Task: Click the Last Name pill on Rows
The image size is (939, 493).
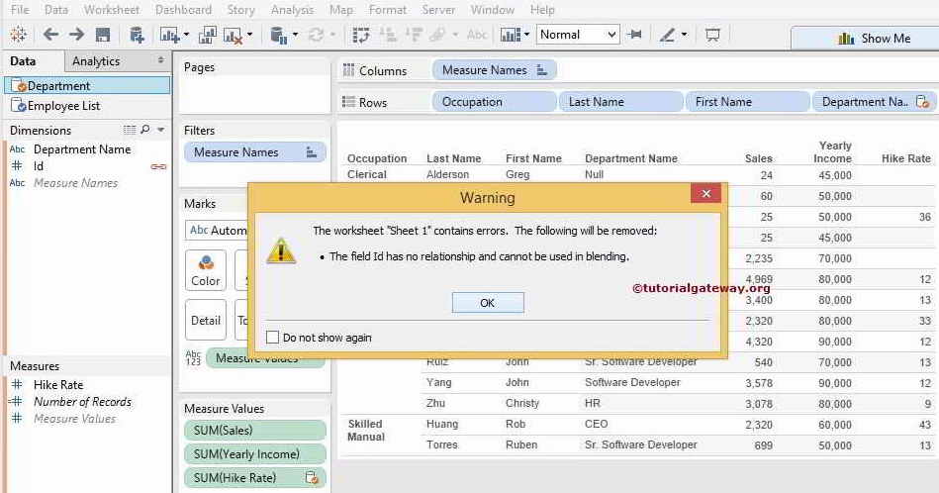Action: [621, 102]
